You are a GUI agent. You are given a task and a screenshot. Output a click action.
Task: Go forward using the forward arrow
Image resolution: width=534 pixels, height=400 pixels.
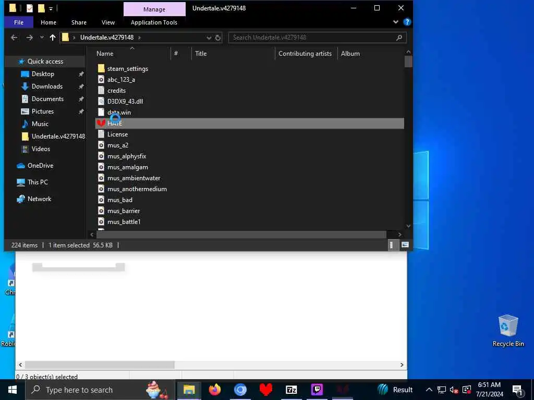coord(30,37)
